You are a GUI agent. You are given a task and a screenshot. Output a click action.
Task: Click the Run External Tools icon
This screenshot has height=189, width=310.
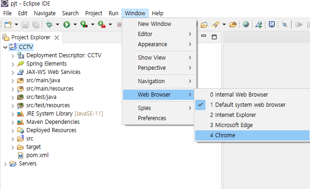pyautogui.click(x=102, y=24)
